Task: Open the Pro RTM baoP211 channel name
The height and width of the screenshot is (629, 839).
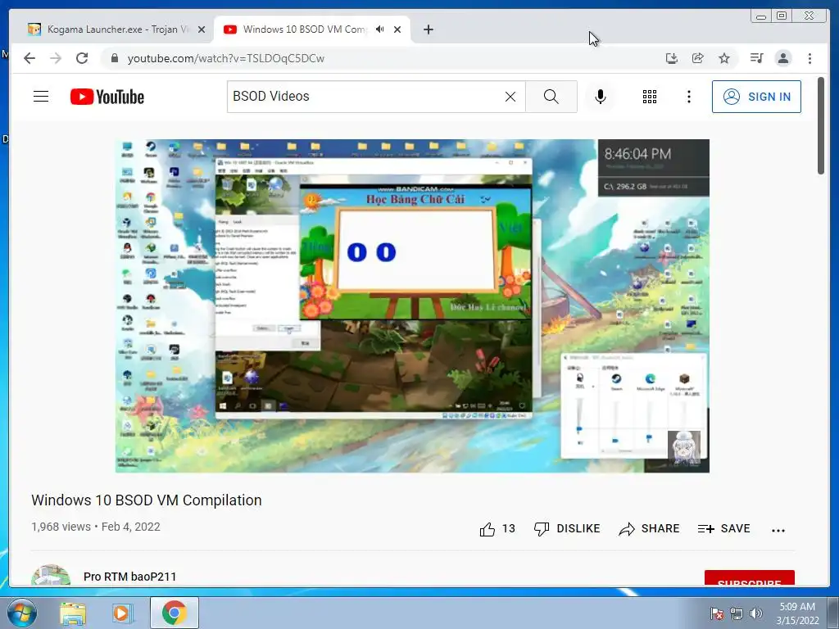Action: [x=130, y=577]
